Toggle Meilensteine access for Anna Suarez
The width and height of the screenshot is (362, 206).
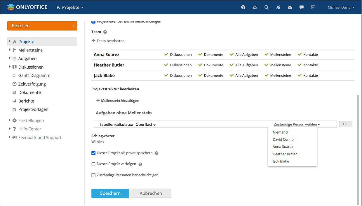278,55
